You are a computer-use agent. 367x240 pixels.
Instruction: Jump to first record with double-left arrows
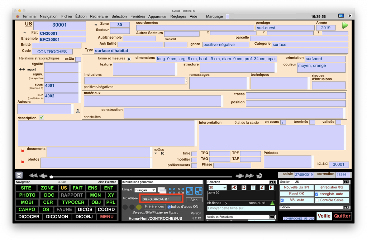click(x=33, y=176)
